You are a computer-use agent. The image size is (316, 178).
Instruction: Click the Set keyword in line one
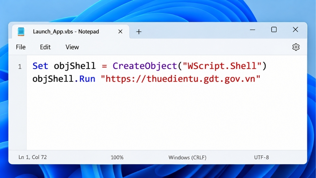(40, 66)
